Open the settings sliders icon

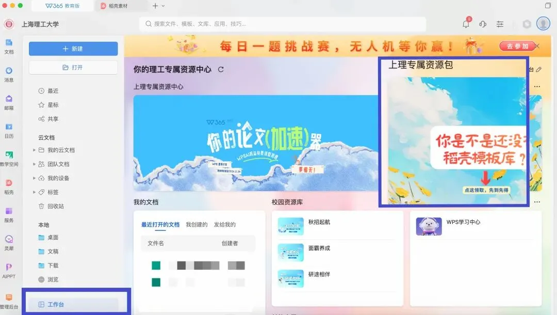coord(500,24)
